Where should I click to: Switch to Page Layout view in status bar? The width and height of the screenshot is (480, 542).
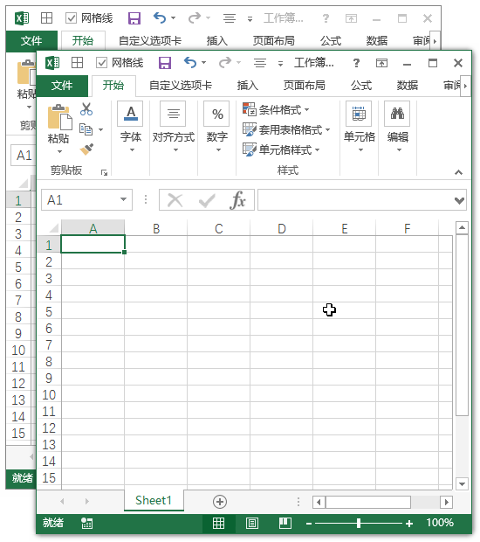pyautogui.click(x=252, y=524)
